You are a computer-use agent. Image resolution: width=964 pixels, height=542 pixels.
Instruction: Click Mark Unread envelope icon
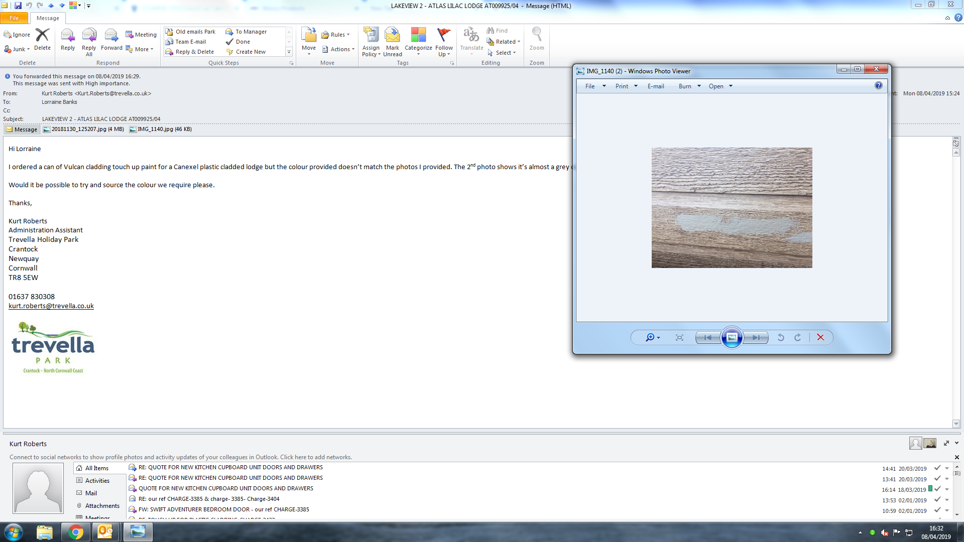click(392, 41)
